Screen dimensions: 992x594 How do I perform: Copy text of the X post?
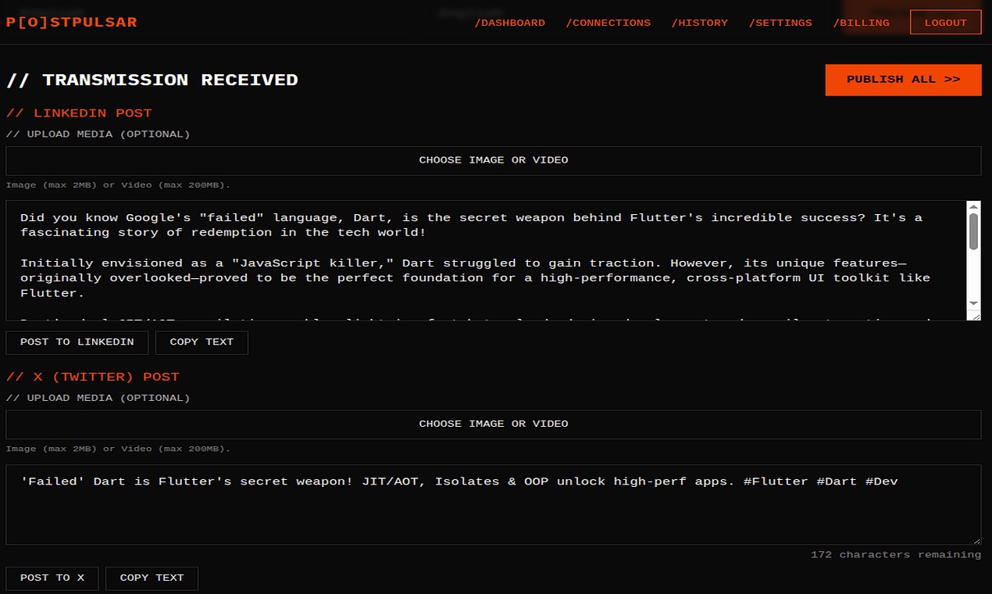click(152, 578)
